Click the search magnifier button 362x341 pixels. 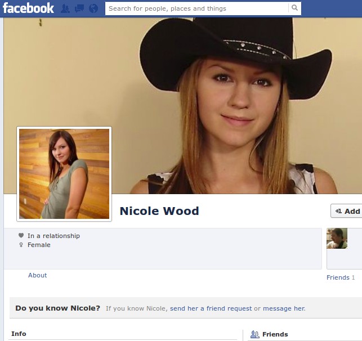(x=294, y=8)
